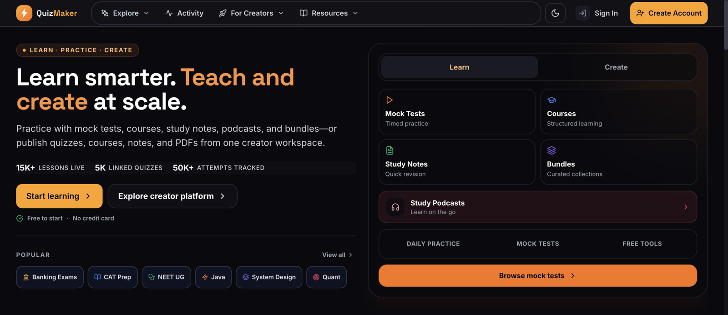Viewport: 728px width, 315px height.
Task: Click the chevron next to View all
Action: pyautogui.click(x=350, y=255)
